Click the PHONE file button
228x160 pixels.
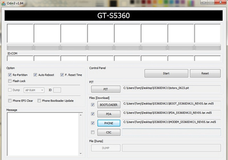tap(109, 123)
